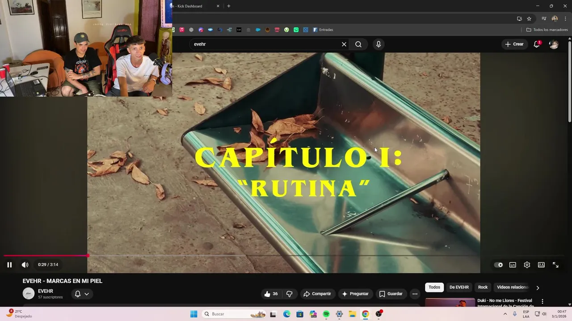
Task: Clear the search text with the X icon
Action: click(x=344, y=44)
